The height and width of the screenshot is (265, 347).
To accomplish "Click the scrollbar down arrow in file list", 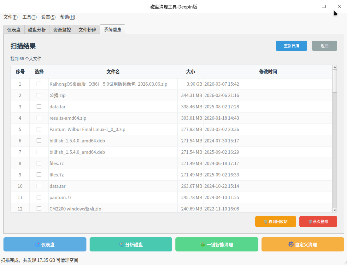I will 335,210.
